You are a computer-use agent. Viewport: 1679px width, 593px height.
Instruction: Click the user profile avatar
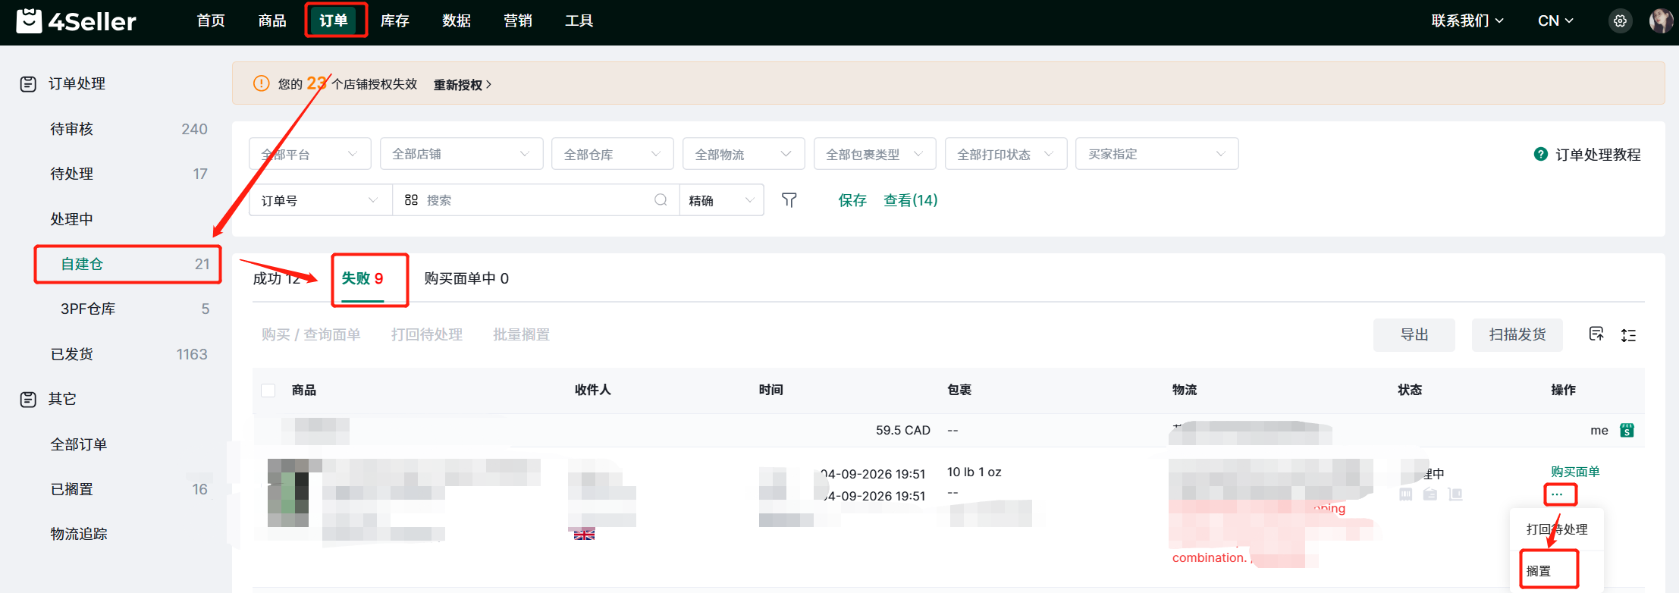(x=1661, y=21)
